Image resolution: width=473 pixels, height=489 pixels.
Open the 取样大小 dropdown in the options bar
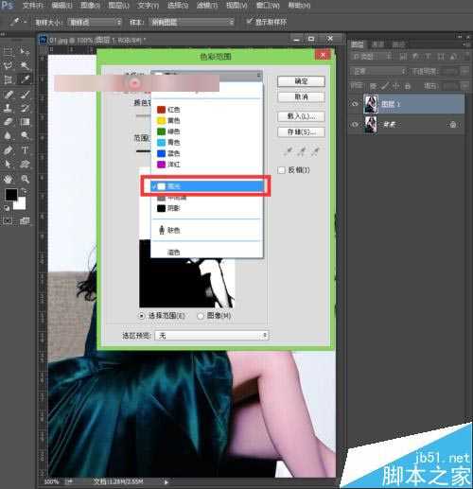point(95,22)
